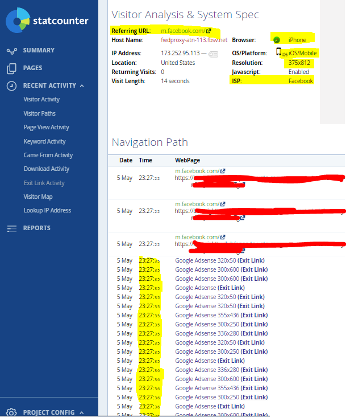Collapse the Recent Activity section chevron
The image size is (346, 417).
click(x=82, y=85)
